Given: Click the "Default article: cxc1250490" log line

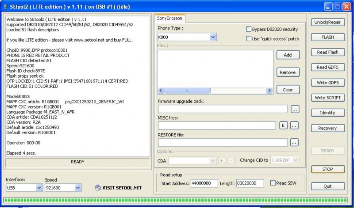Looking at the screenshot, I should pyautogui.click(x=32, y=127).
